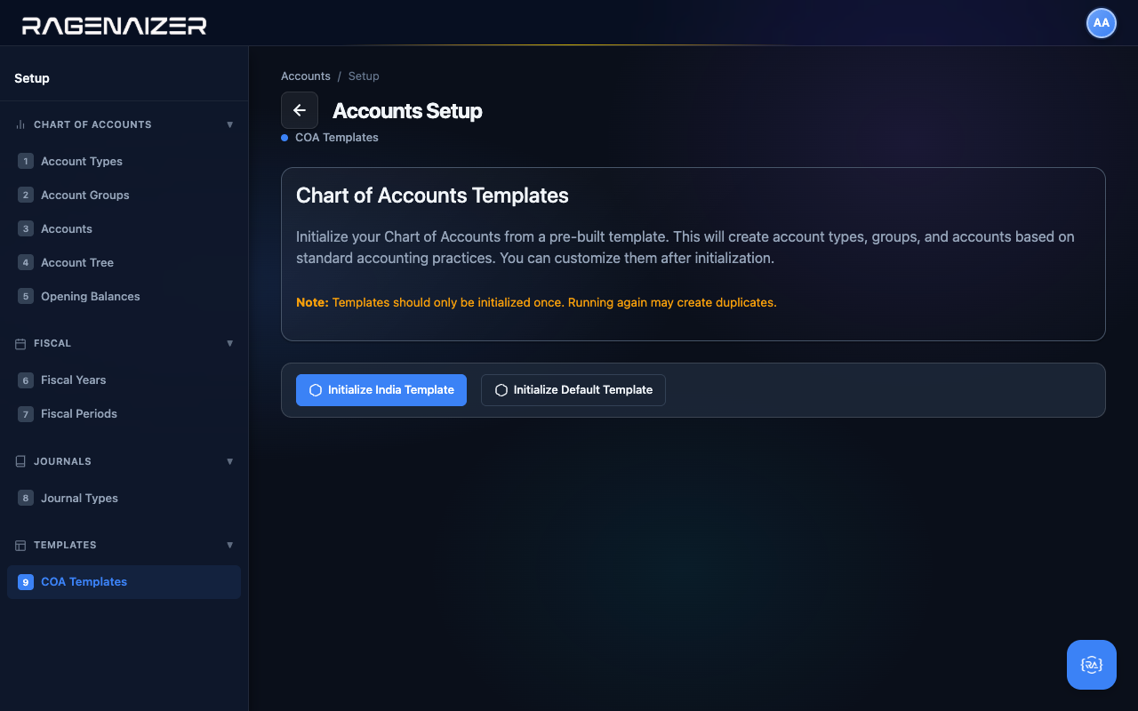The height and width of the screenshot is (711, 1138).
Task: Click the Setup breadcrumb text
Action: (364, 76)
